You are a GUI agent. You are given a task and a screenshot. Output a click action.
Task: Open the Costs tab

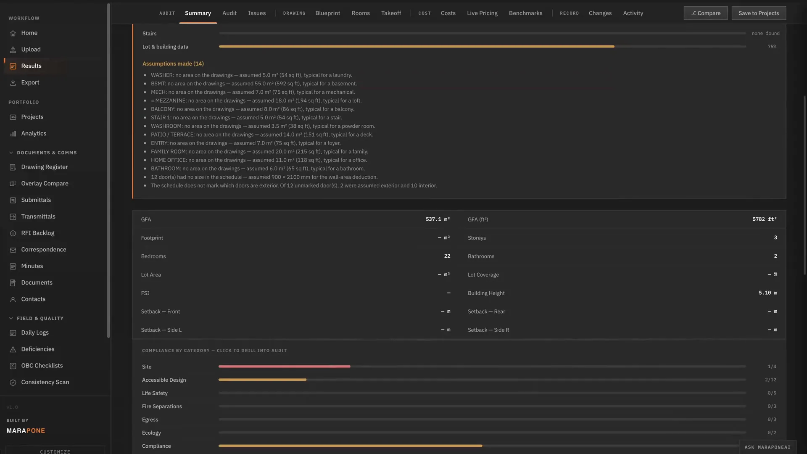448,13
